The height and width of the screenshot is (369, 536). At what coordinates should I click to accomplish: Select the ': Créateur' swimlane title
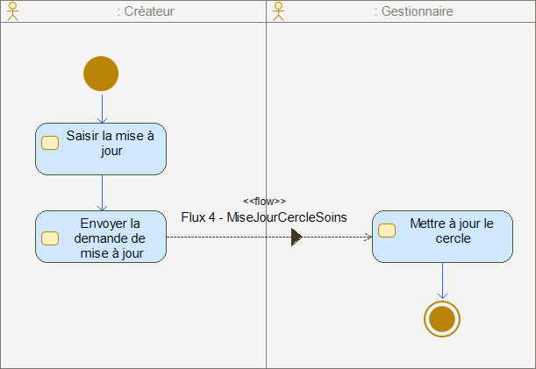(145, 11)
